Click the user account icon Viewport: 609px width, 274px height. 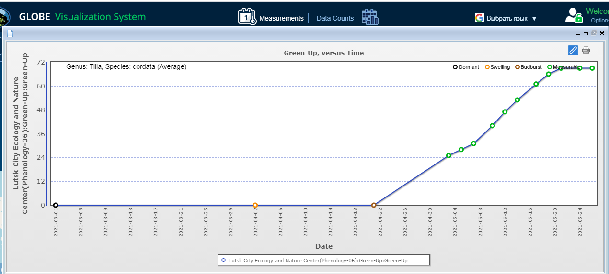pyautogui.click(x=573, y=16)
